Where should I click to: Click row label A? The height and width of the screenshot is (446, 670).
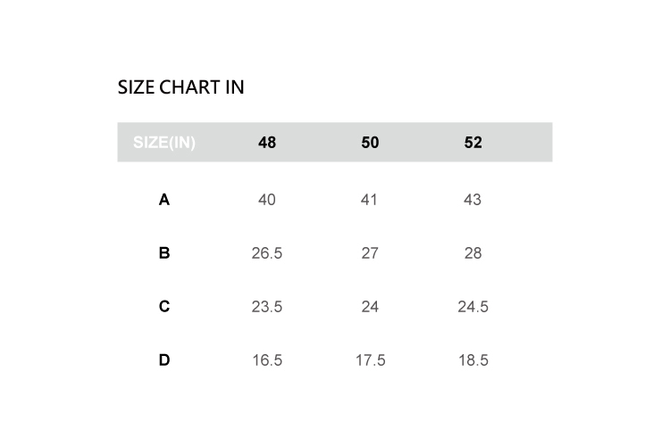(164, 200)
